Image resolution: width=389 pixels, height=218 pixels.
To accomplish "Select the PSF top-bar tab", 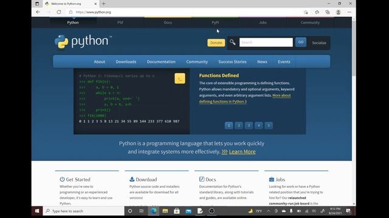I will click(120, 22).
